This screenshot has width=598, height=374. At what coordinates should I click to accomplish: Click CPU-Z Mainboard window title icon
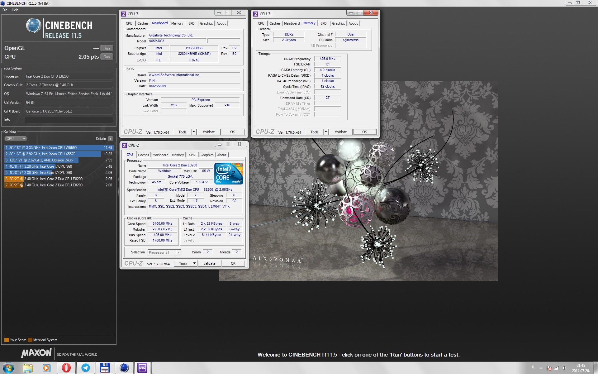tap(124, 14)
